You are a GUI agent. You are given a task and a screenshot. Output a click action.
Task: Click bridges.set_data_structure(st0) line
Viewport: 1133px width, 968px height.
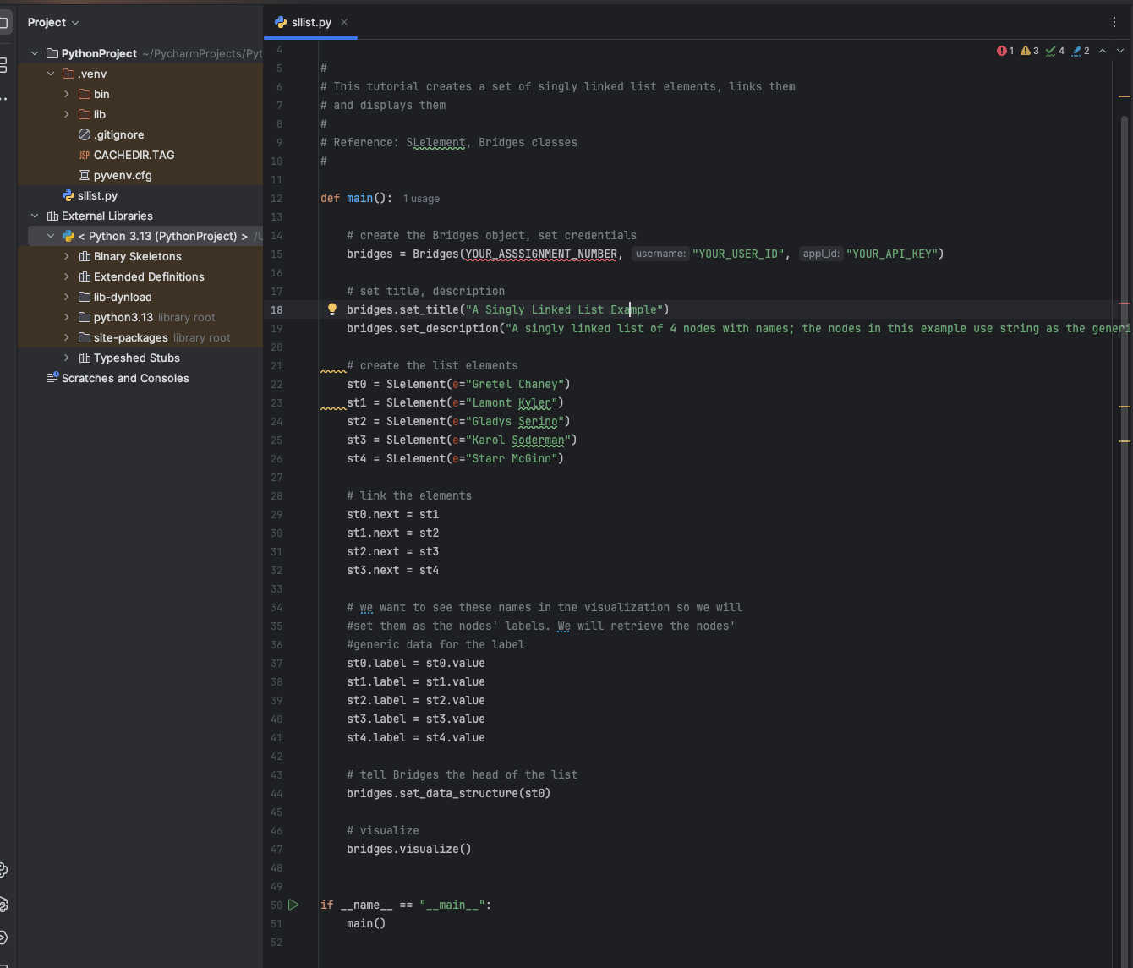point(449,793)
